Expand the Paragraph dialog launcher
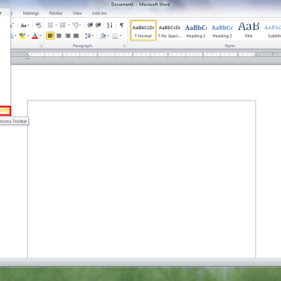This screenshot has width=281, height=281. point(124,46)
